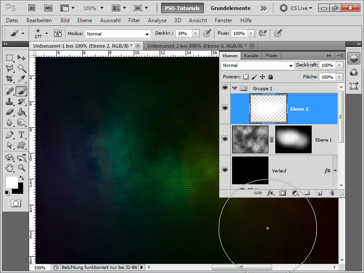Select the Polygonal Lasso tool
The image size is (364, 273).
pos(10,68)
